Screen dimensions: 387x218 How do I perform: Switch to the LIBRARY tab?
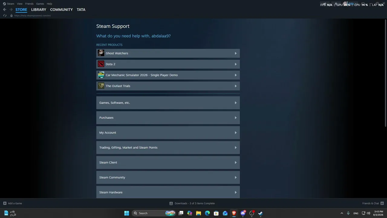(x=39, y=10)
